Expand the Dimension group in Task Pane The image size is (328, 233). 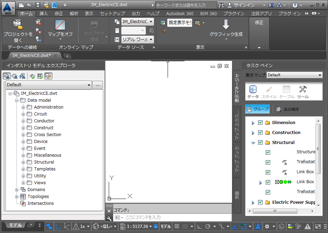pyautogui.click(x=253, y=123)
